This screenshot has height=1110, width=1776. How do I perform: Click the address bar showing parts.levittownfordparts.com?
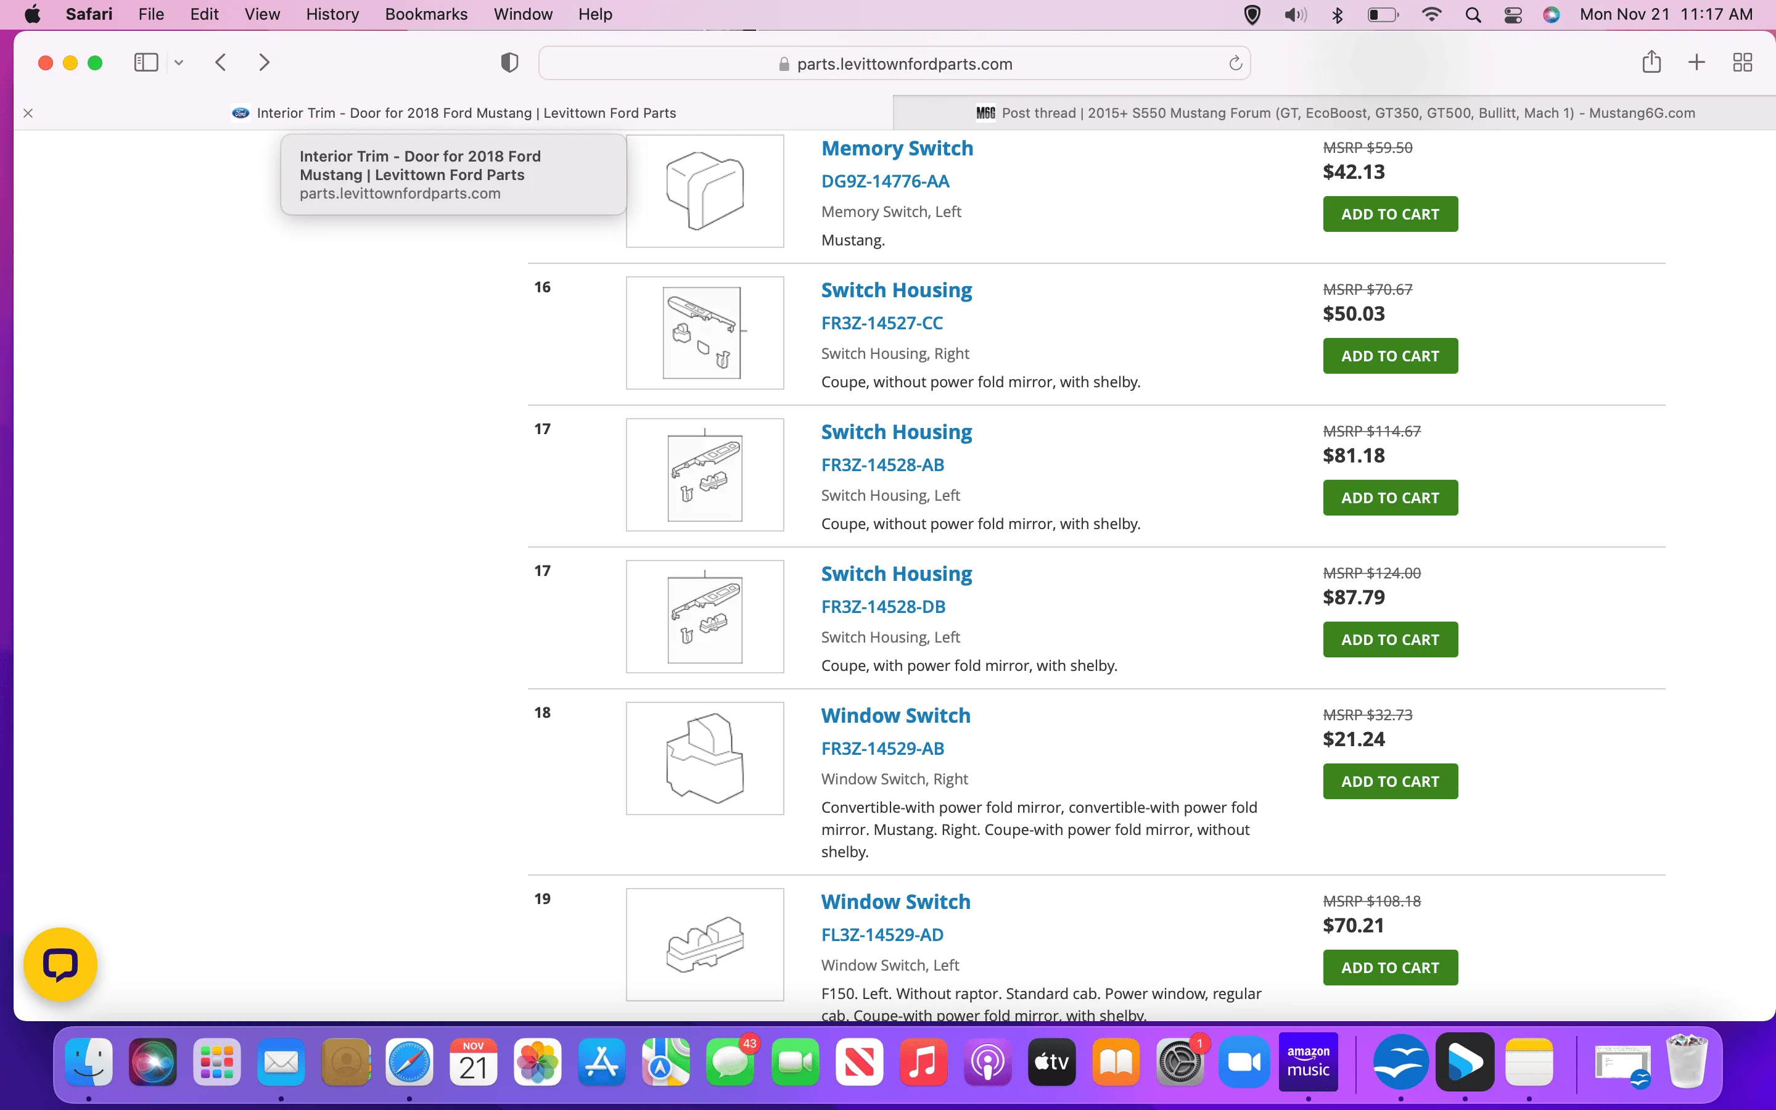point(894,64)
